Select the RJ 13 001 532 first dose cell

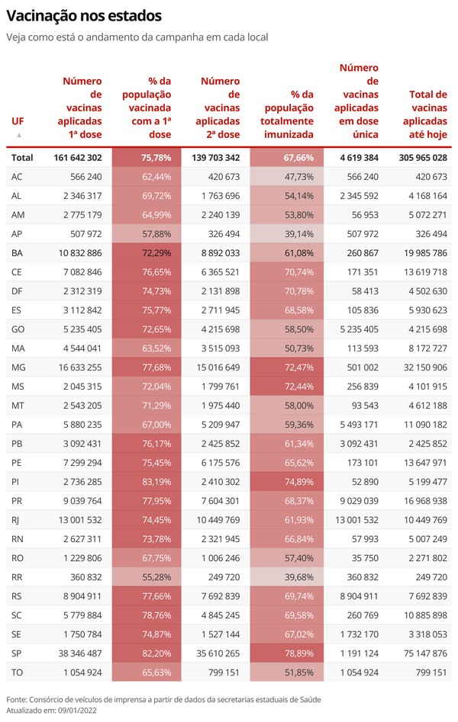pos(80,520)
